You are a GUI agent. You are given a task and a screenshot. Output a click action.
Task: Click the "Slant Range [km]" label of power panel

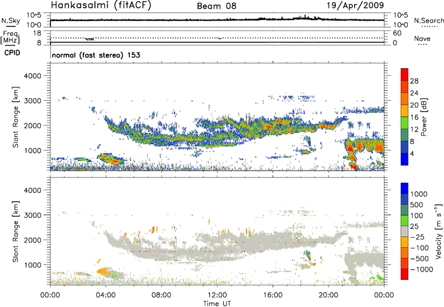point(16,117)
